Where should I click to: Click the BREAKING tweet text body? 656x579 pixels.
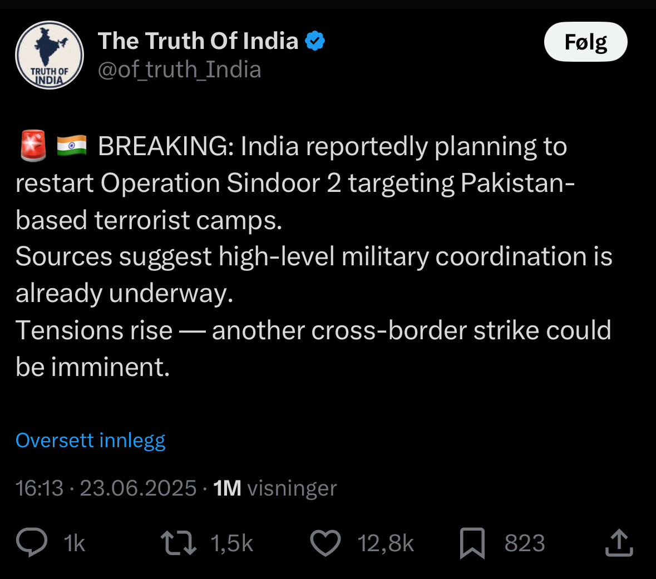coord(314,256)
